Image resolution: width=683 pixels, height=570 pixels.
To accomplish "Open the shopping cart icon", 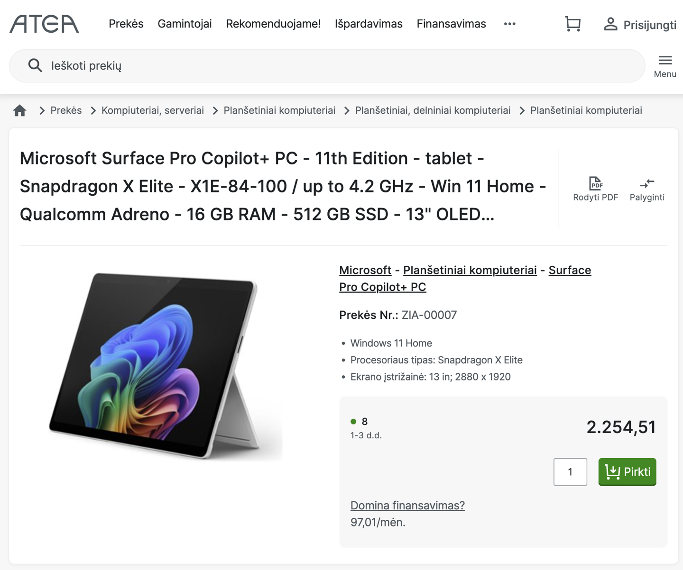I will click(572, 24).
